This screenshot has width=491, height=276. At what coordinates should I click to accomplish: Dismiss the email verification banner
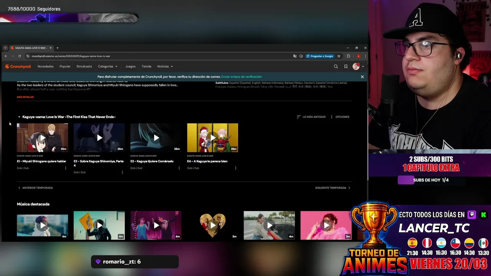[362, 77]
